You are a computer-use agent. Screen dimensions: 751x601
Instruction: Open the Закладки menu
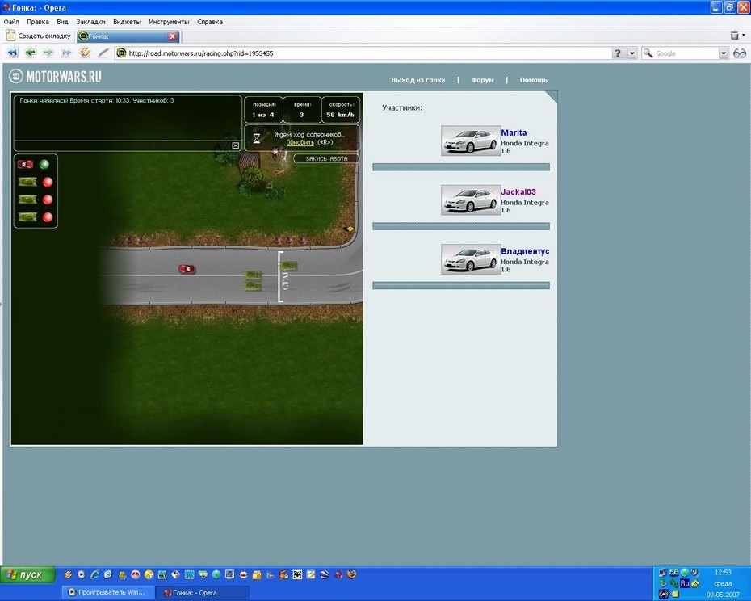pyautogui.click(x=91, y=22)
